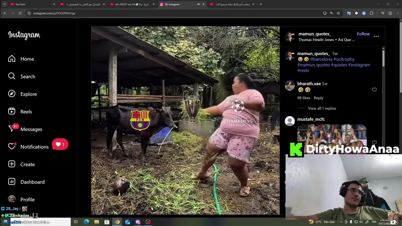Open the #quotes hashtag
The image size is (402, 226).
[339, 65]
